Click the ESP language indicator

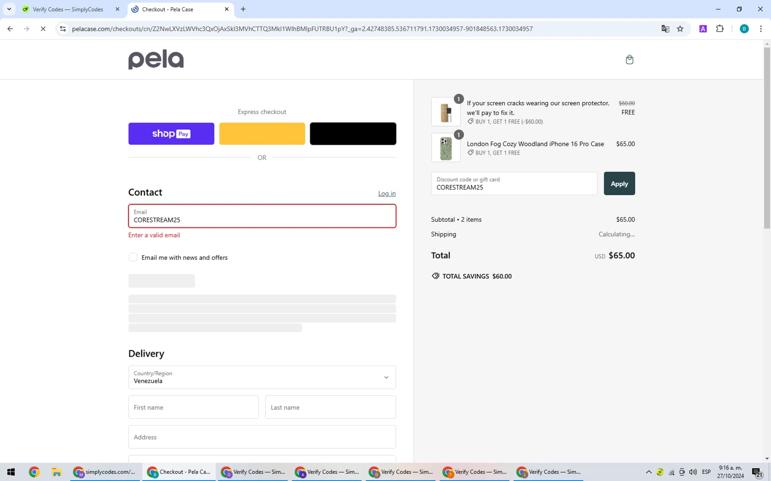pos(706,472)
